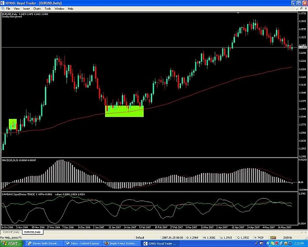Open the Window menu
The width and height of the screenshot is (308, 247).
[59, 9]
